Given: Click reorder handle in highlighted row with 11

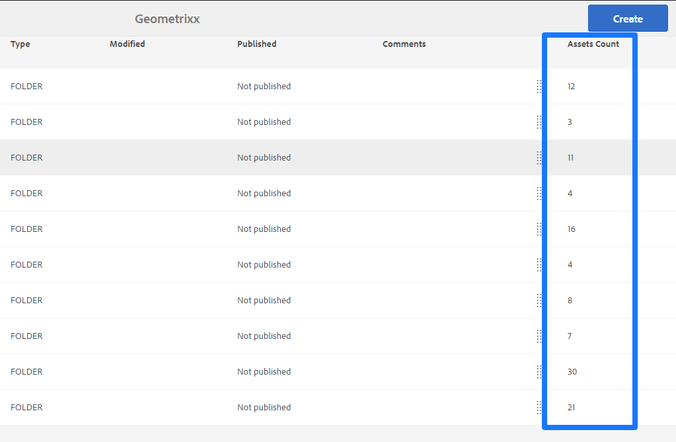Looking at the screenshot, I should click(539, 158).
